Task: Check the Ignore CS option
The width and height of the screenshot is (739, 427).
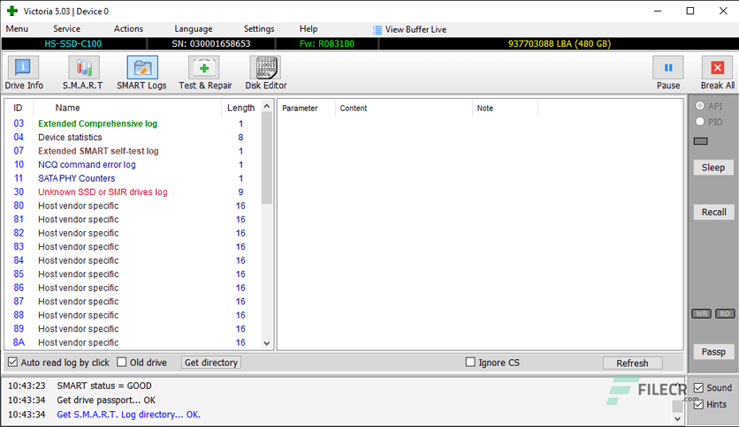Action: 470,362
